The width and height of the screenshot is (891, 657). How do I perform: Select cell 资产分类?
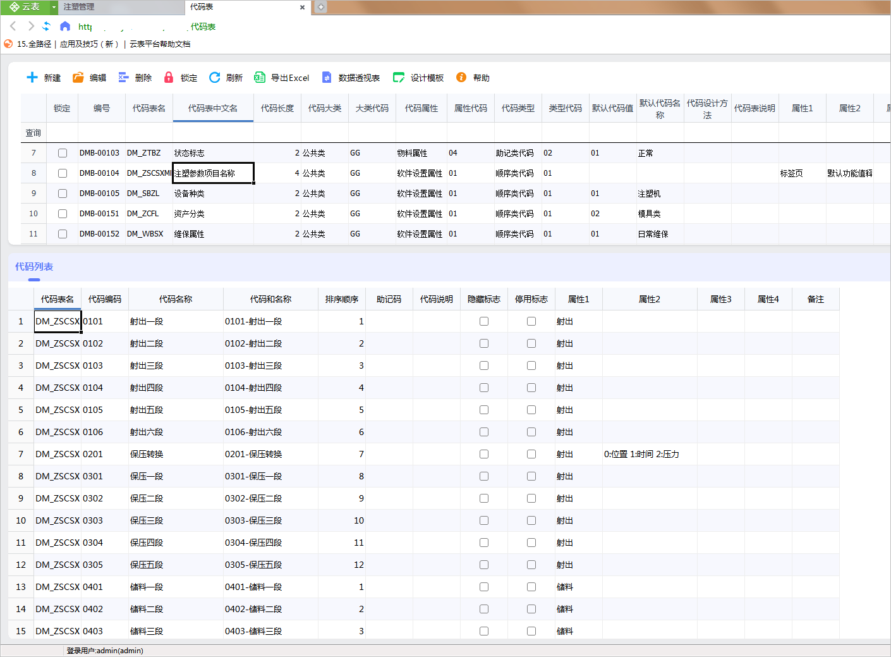click(x=213, y=214)
